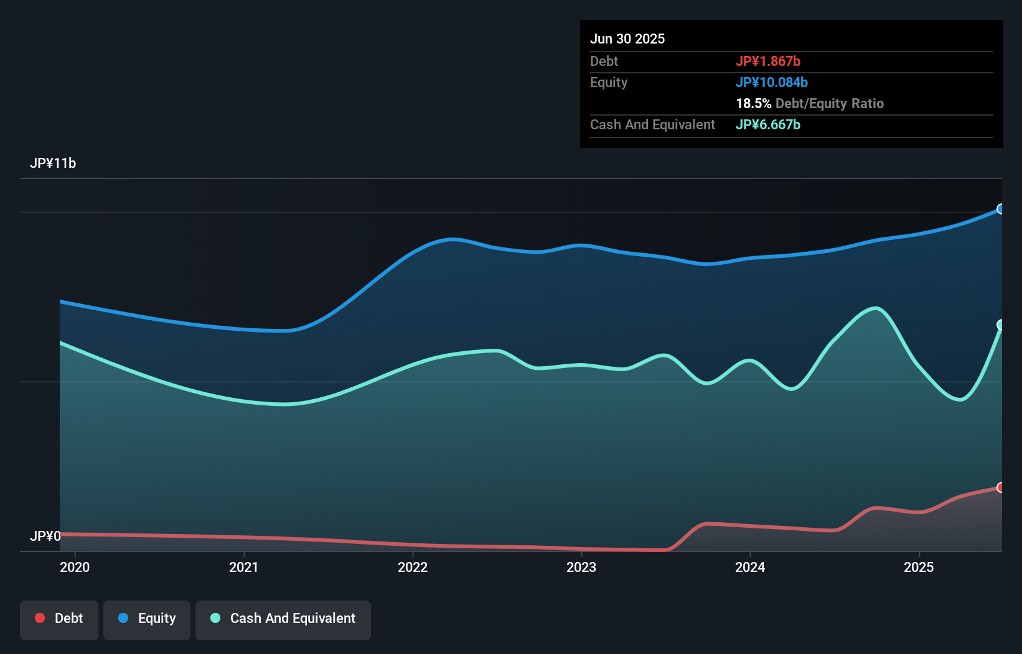This screenshot has width=1022, height=654.
Task: Collapse the tooltip detail panel
Action: tap(791, 84)
